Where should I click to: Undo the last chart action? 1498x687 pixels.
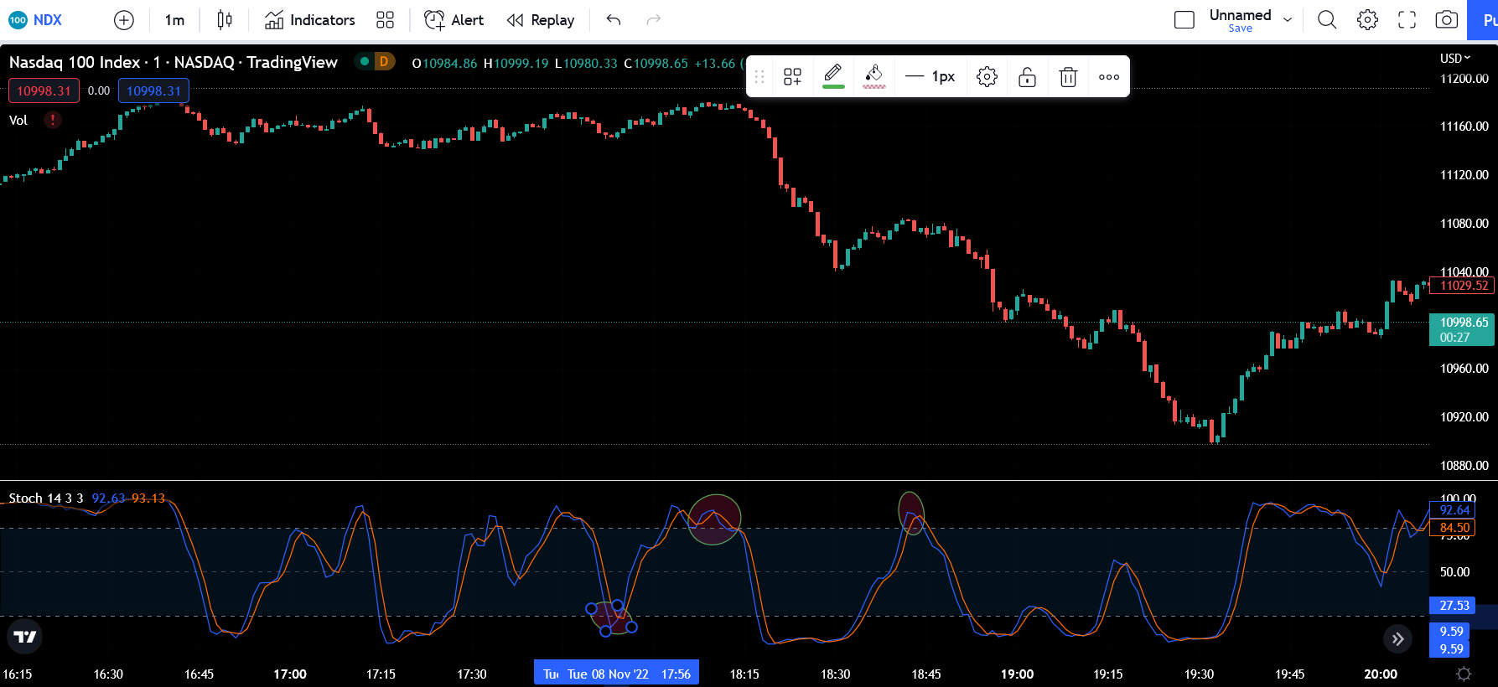[614, 20]
